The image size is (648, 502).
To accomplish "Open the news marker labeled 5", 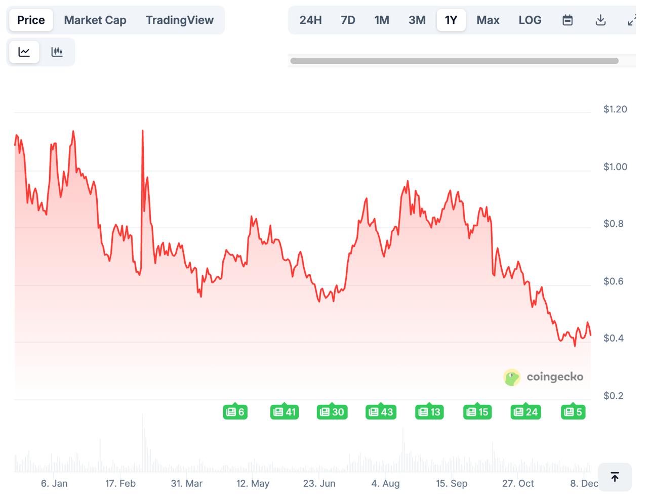I will point(573,412).
